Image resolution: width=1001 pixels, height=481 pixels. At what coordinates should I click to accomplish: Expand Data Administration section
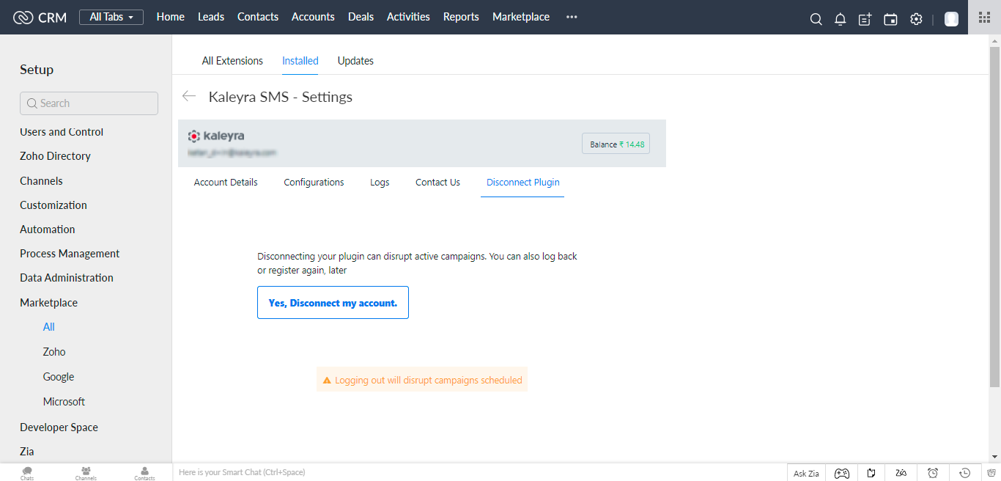[x=67, y=278]
